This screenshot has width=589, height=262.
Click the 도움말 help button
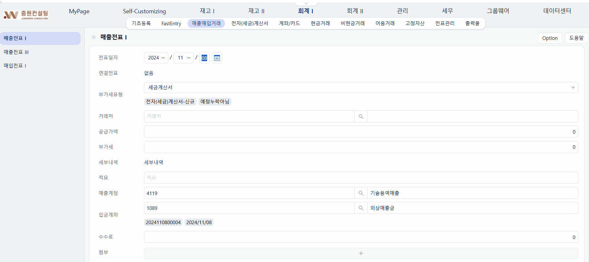pos(576,38)
